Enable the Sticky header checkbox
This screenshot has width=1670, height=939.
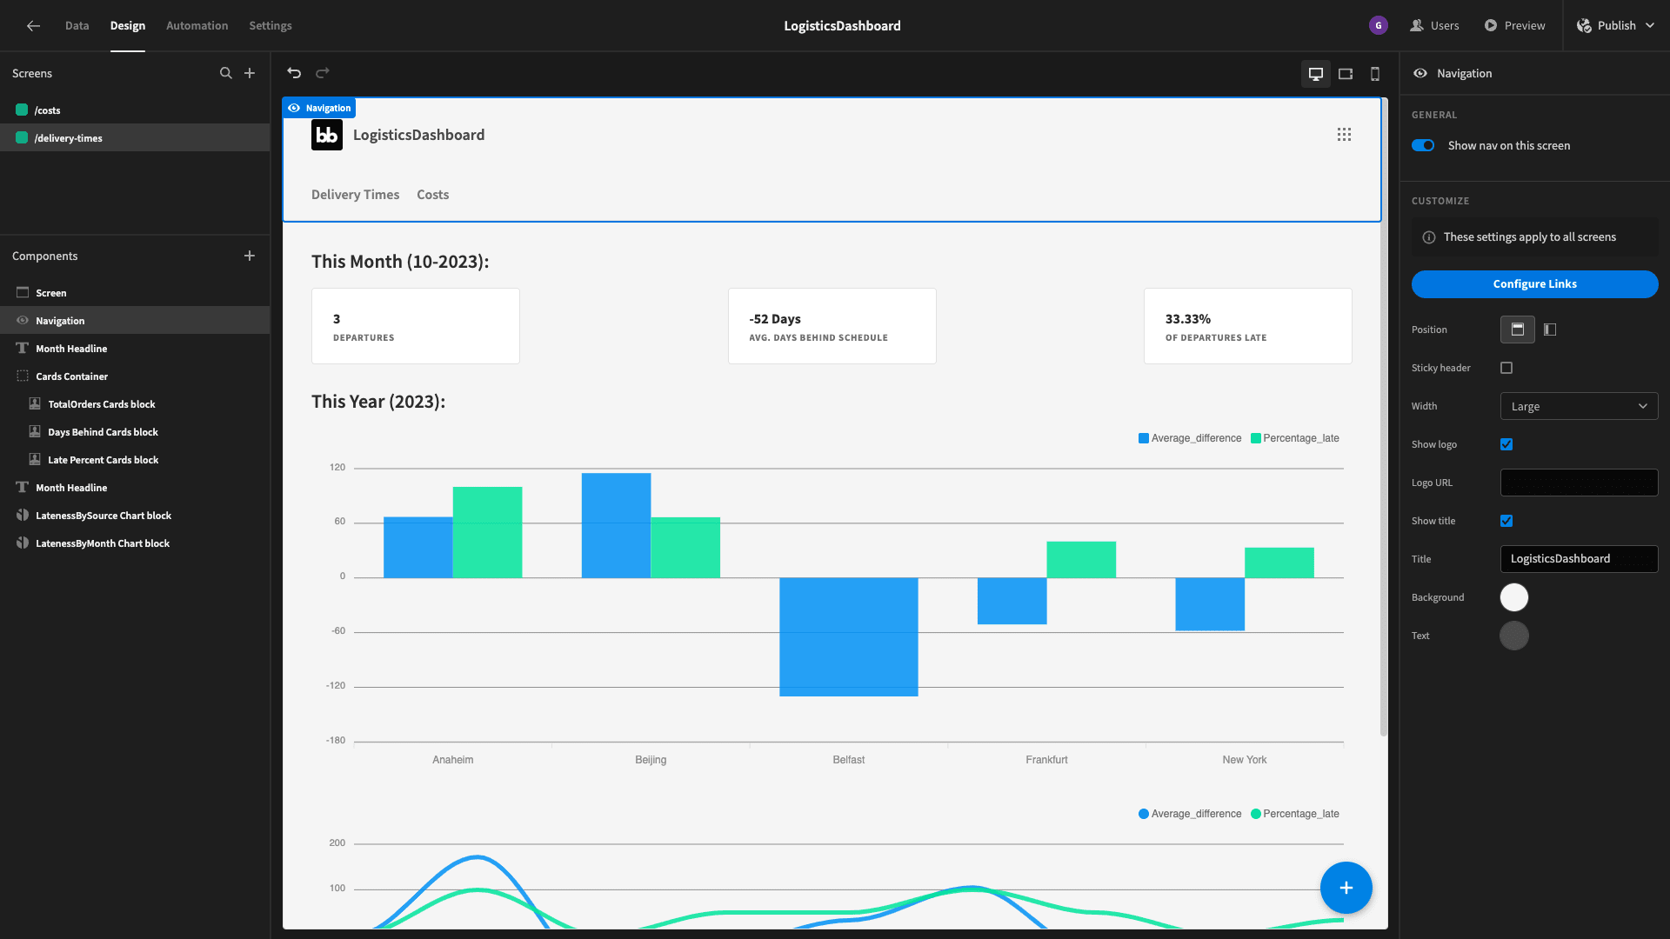1506,368
